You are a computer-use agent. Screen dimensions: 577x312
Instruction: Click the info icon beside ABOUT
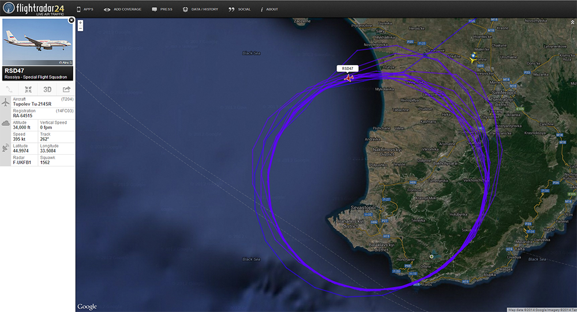point(261,10)
